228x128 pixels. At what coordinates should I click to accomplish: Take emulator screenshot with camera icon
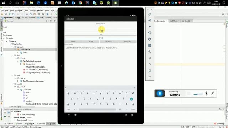coord(150,46)
